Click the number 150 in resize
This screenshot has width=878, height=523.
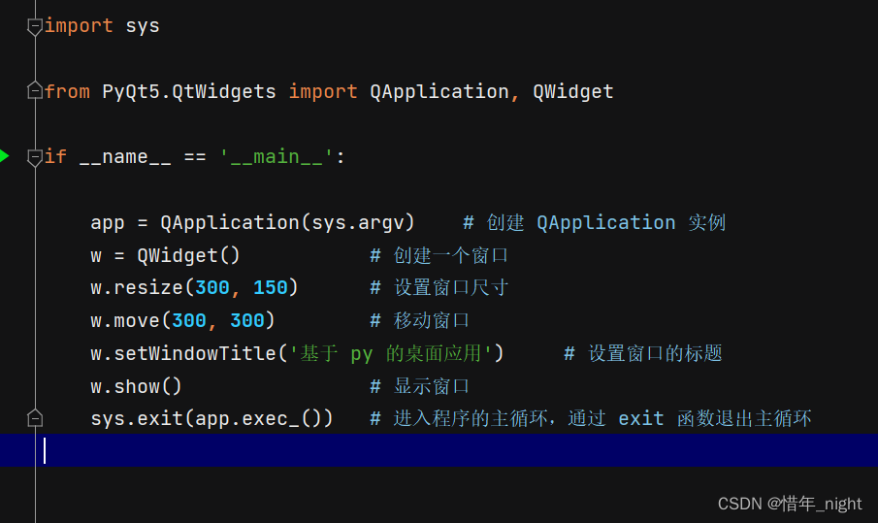tap(270, 288)
